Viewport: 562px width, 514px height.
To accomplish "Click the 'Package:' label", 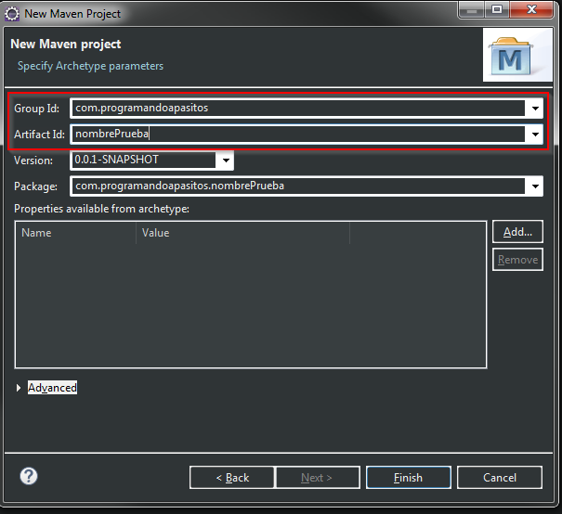I will click(35, 186).
